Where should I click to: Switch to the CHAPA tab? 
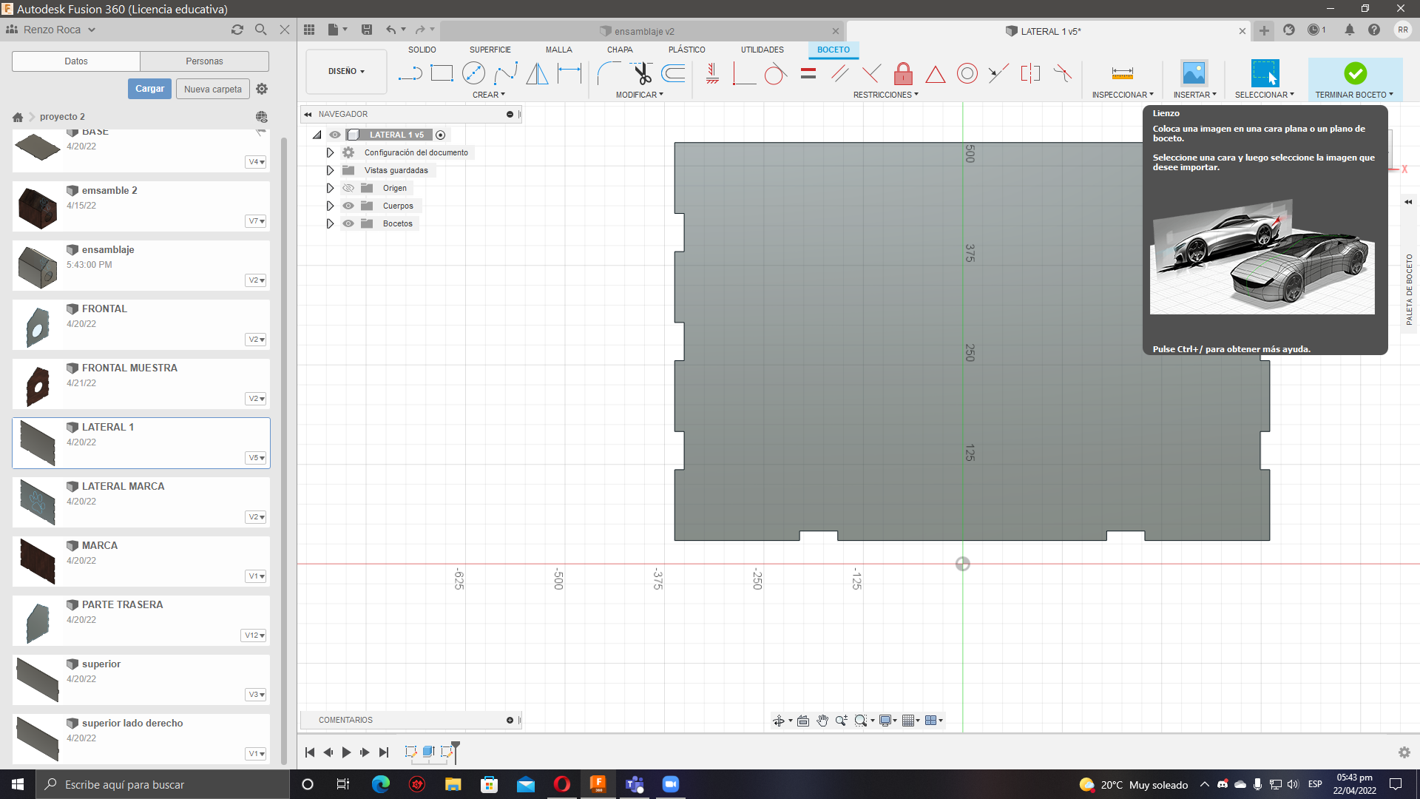click(620, 50)
